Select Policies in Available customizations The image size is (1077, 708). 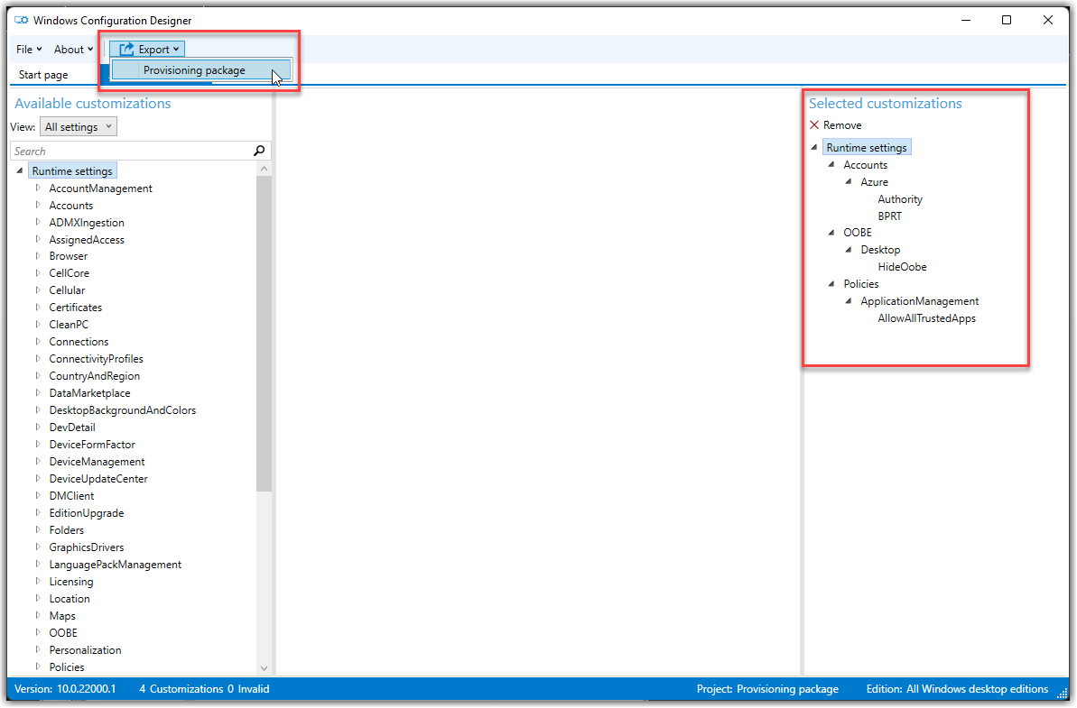[67, 667]
